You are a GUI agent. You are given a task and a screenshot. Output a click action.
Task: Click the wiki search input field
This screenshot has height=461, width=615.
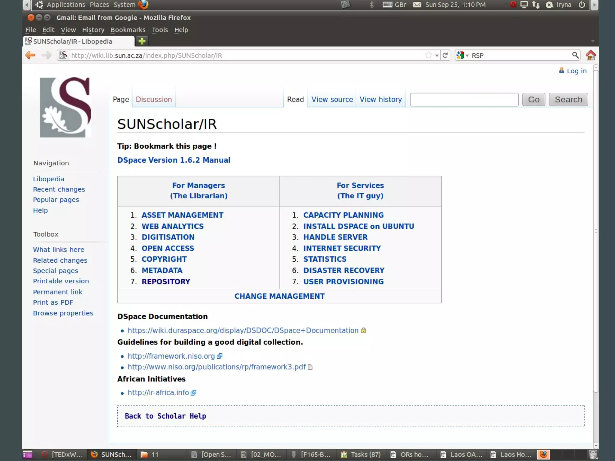pos(464,99)
